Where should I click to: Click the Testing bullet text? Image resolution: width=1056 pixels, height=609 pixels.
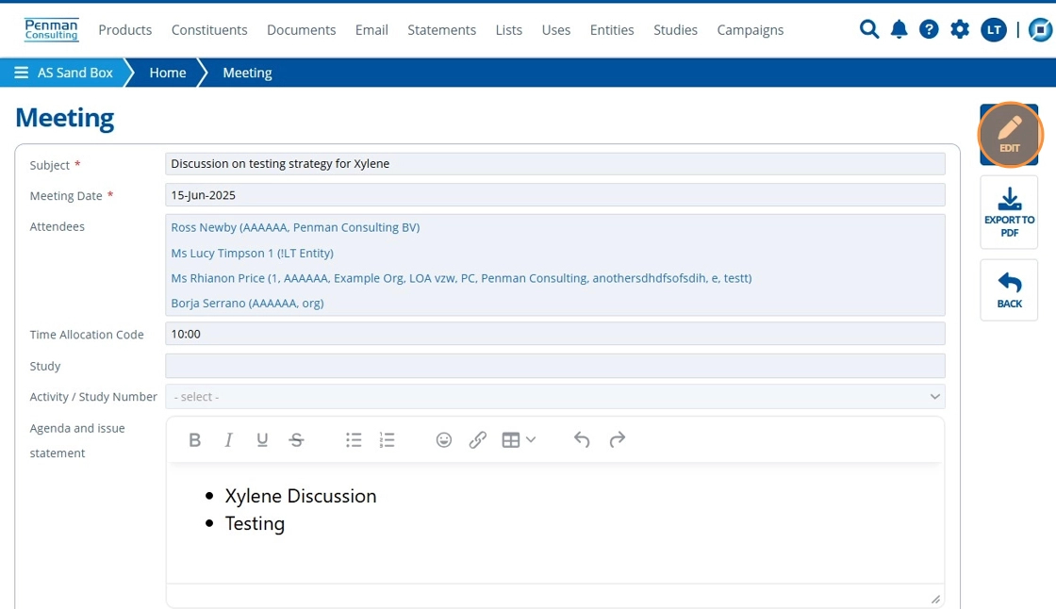point(255,523)
